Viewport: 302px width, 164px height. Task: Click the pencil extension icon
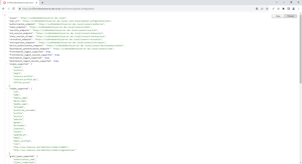tap(273, 9)
